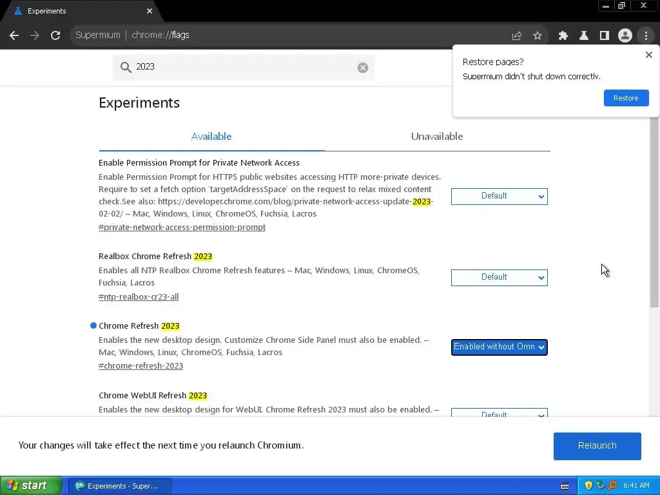
Task: Click the Supermium label in address bar
Action: click(98, 35)
